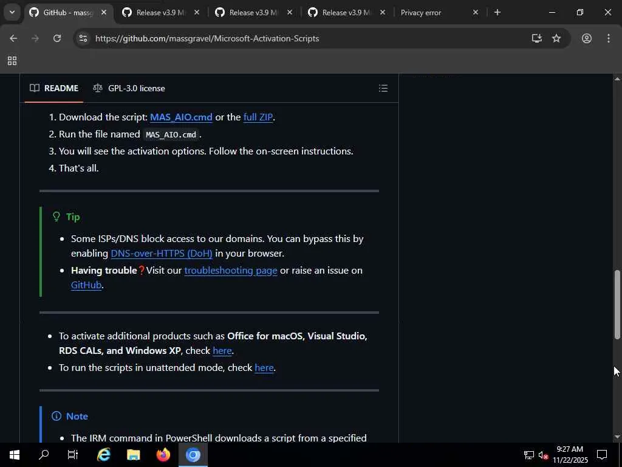Open Task View on the taskbar
This screenshot has width=622, height=467.
pos(73,455)
